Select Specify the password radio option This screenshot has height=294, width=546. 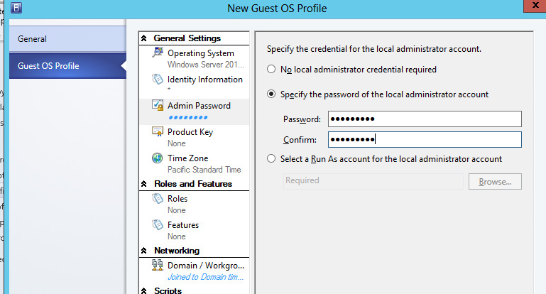click(271, 94)
